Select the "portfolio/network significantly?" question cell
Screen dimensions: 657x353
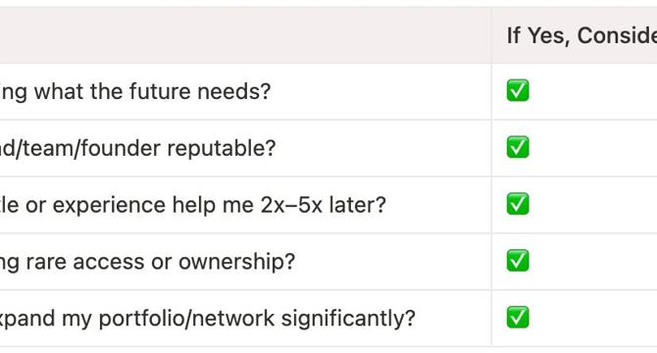coord(245,319)
